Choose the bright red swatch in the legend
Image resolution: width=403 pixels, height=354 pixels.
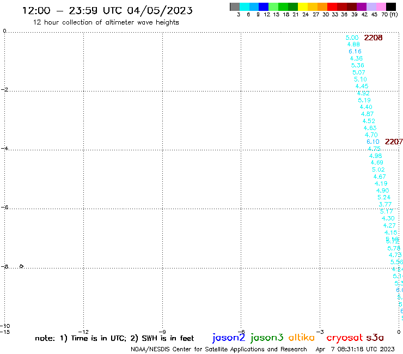point(332,7)
